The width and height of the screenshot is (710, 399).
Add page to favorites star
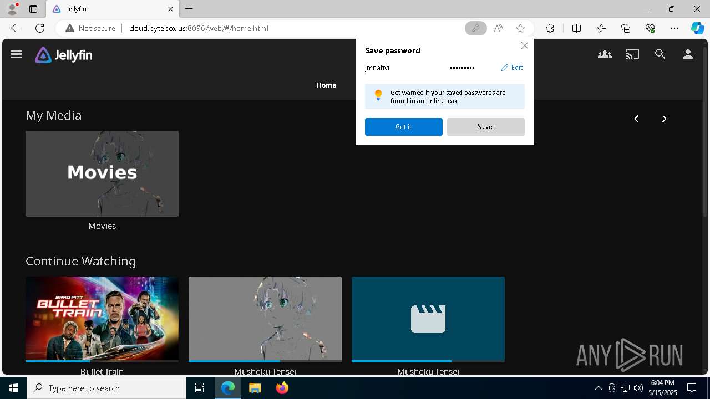coord(520,28)
